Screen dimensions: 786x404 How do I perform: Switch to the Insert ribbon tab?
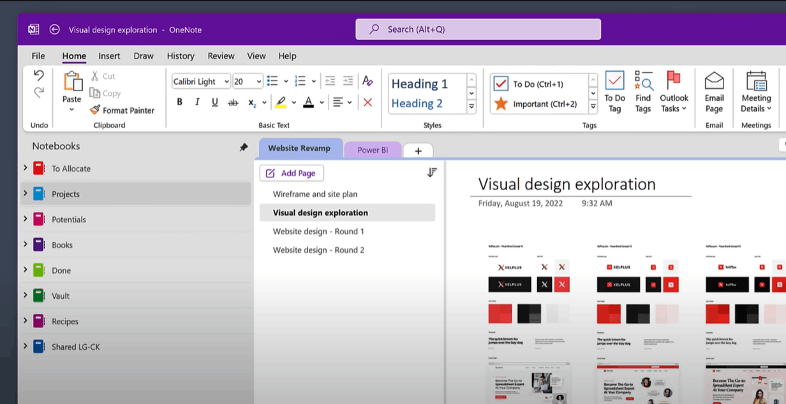[x=110, y=56]
